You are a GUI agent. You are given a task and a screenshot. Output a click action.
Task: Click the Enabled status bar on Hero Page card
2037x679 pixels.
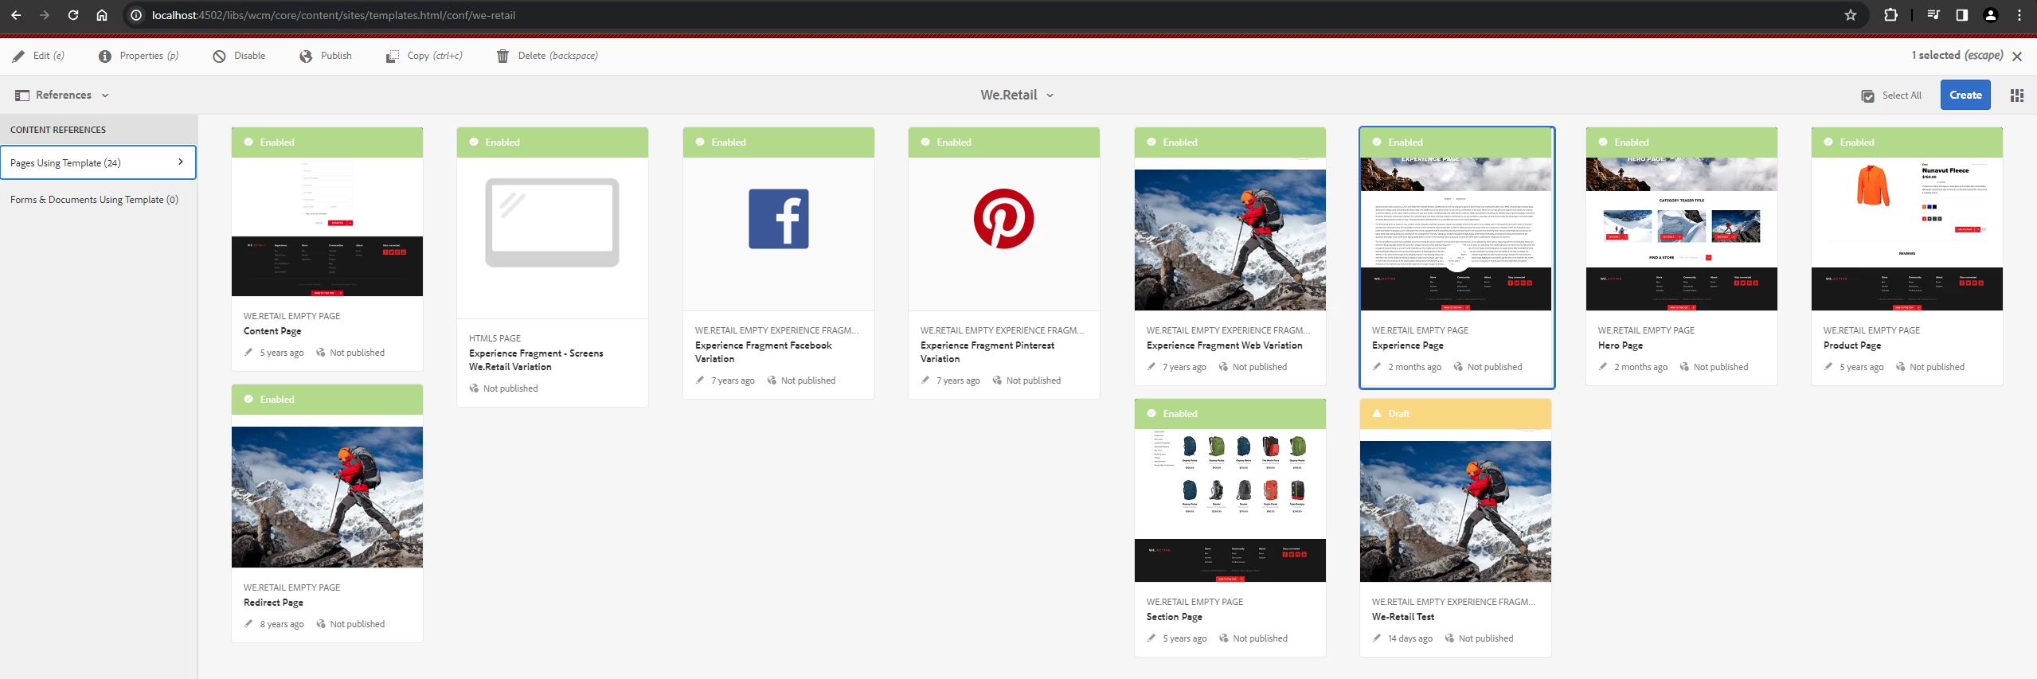(x=1681, y=142)
